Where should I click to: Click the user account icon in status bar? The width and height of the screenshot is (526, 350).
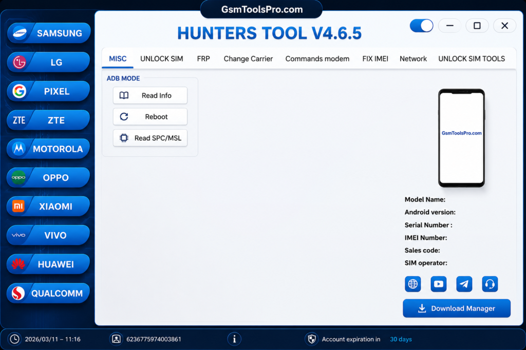coord(116,339)
